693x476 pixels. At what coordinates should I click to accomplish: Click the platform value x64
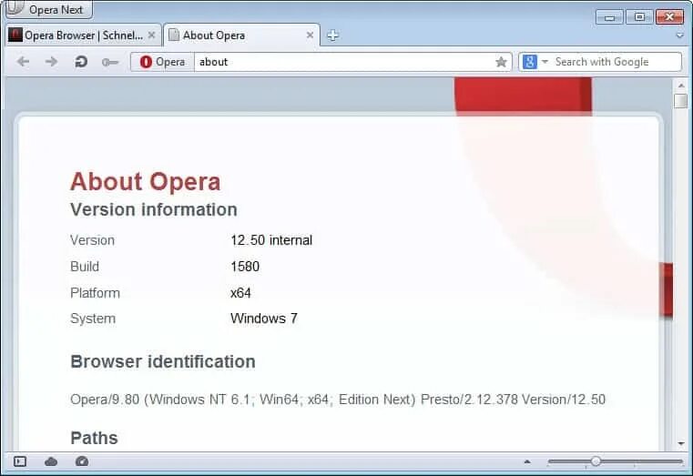[240, 293]
